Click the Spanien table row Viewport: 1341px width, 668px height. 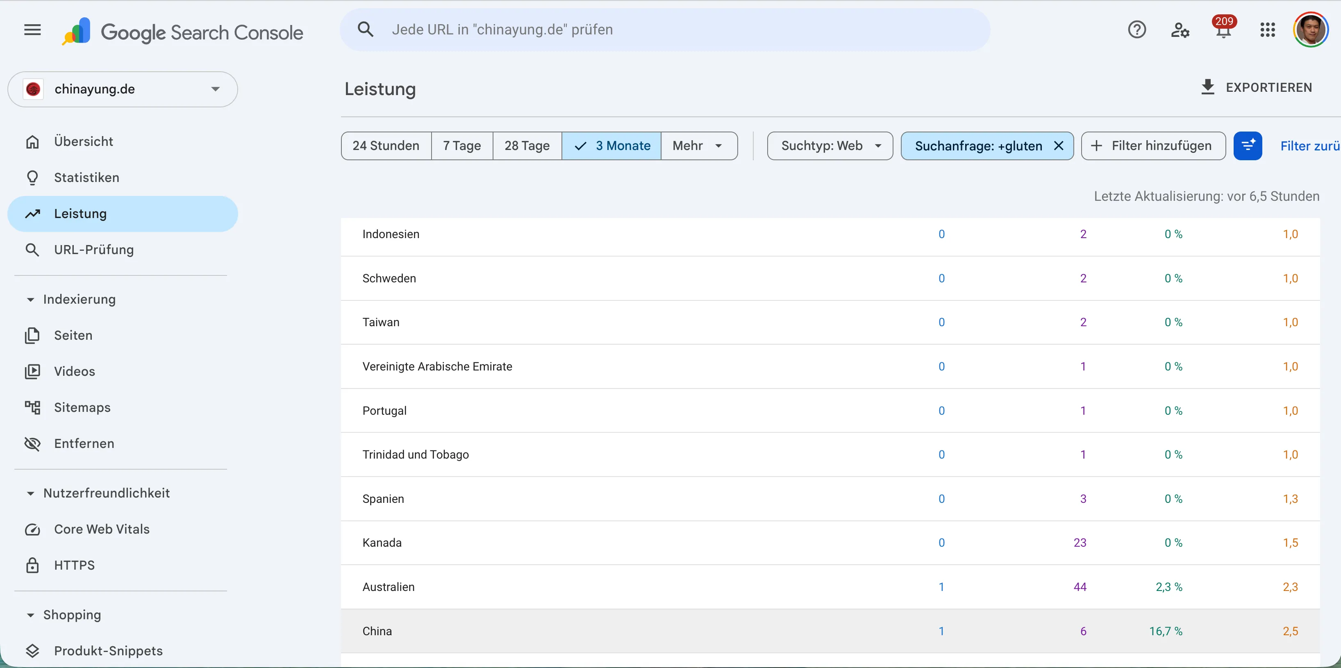pos(830,499)
